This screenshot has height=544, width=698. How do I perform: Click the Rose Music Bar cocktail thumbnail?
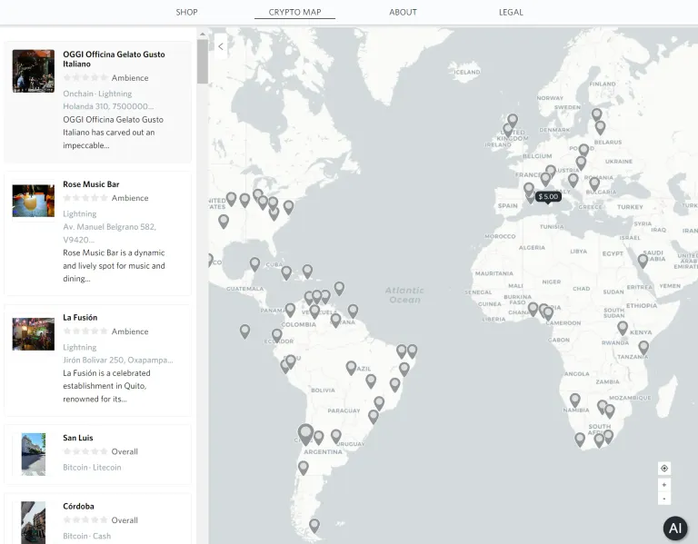[x=34, y=201]
